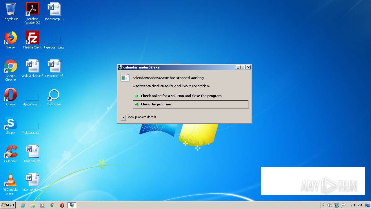Select fifriends.rtf document icon
This screenshot has width=371, height=209.
(x=32, y=154)
